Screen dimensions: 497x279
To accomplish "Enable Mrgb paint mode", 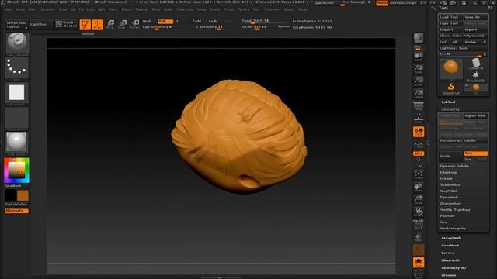I will [147, 21].
